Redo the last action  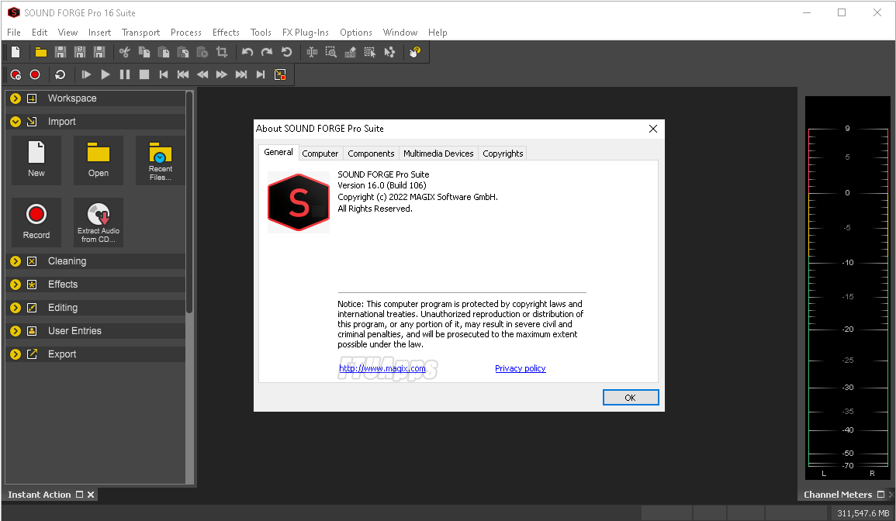pos(267,52)
